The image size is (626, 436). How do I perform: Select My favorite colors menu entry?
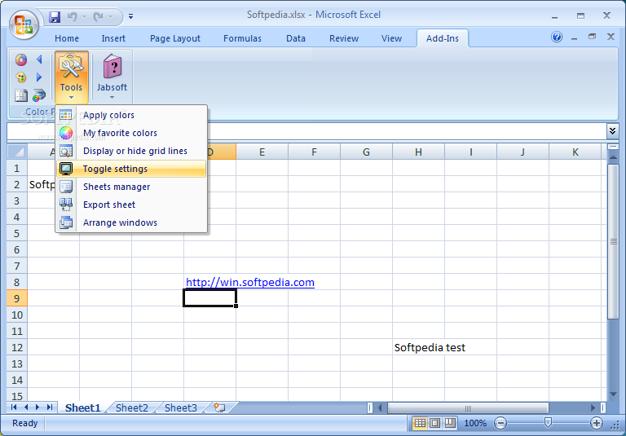[131, 133]
